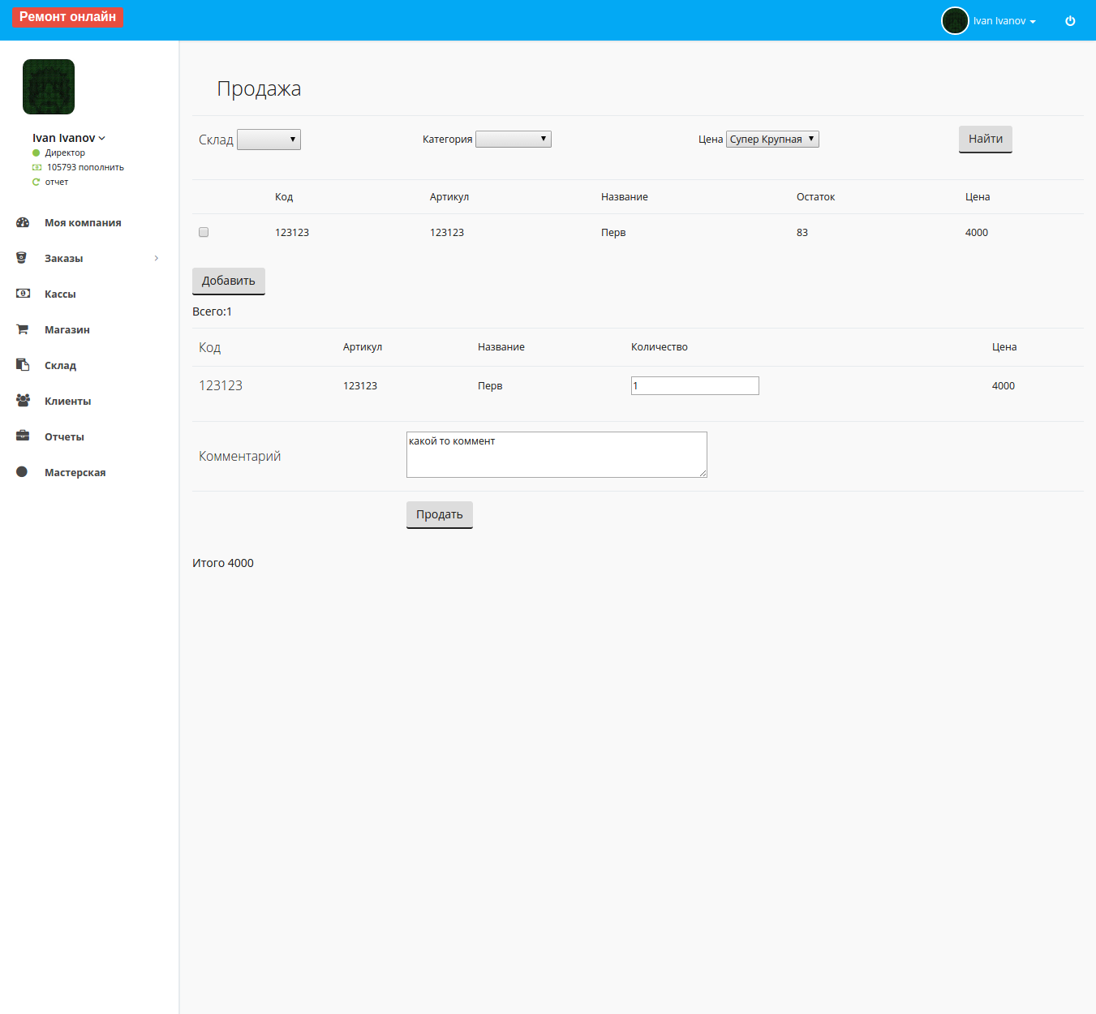Click the round avatar in top bar
Screen dimensions: 1096x1014
pyautogui.click(x=955, y=20)
